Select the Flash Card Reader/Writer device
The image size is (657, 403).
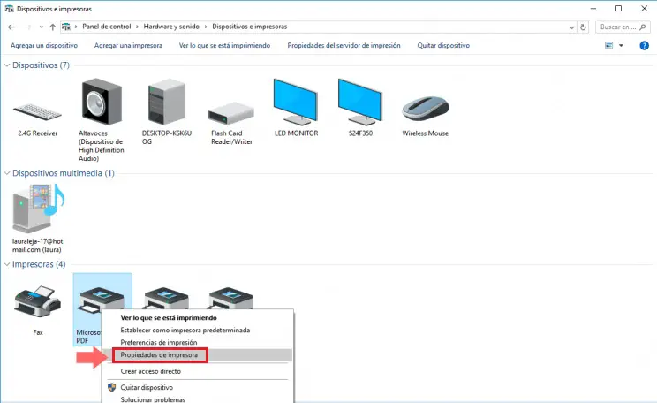(230, 113)
